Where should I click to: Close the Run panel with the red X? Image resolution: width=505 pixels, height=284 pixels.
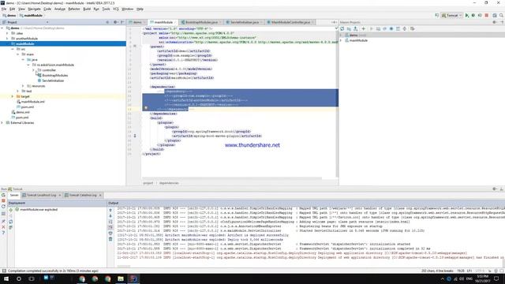[x=3, y=227]
